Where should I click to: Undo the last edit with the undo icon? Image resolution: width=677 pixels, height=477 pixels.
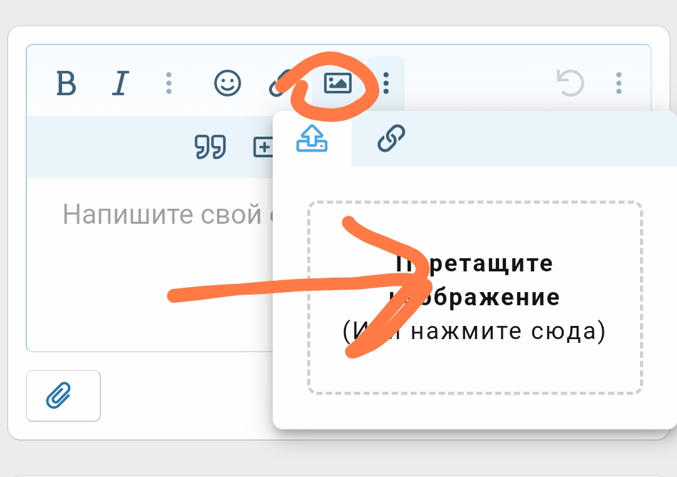click(570, 83)
